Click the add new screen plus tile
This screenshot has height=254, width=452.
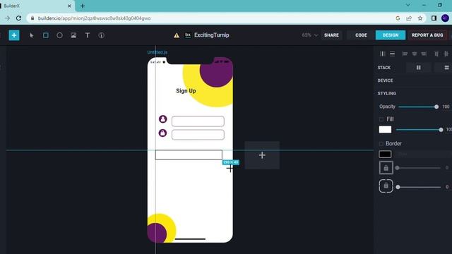tap(262, 155)
